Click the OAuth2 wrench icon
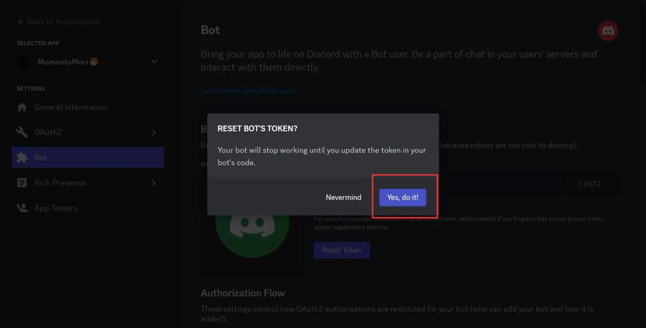The image size is (646, 328). click(22, 132)
